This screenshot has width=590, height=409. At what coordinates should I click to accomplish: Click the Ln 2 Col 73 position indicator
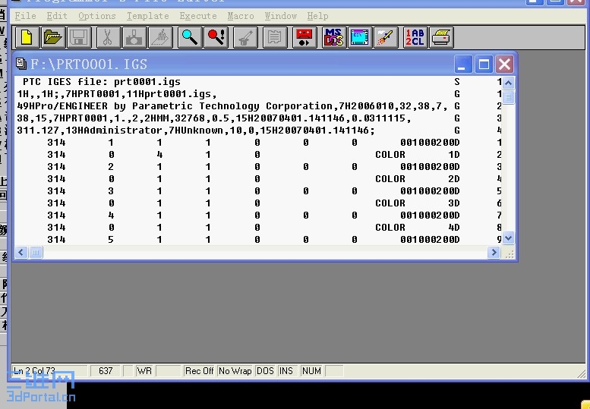(50, 371)
